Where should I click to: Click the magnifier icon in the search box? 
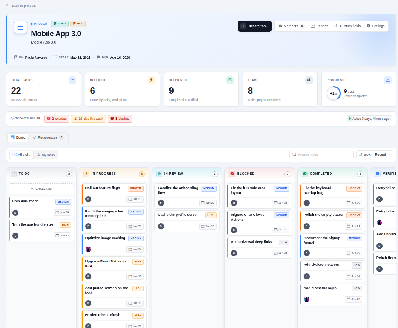pos(294,154)
